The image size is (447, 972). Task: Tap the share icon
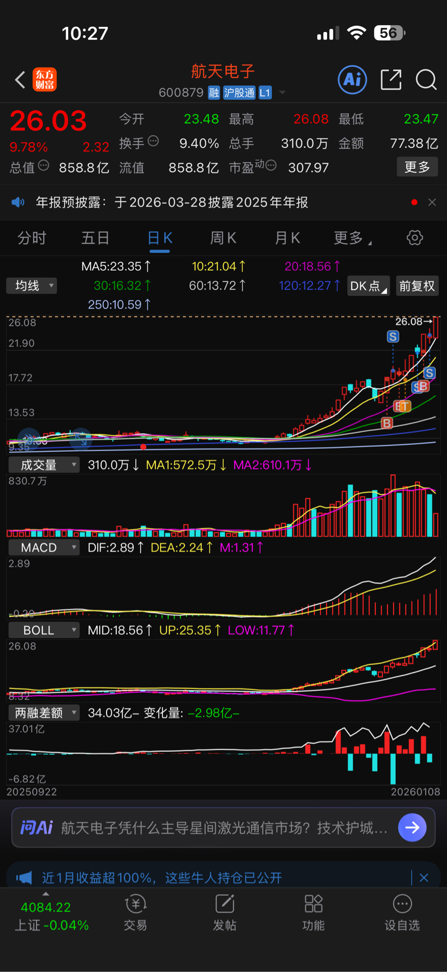coord(391,79)
